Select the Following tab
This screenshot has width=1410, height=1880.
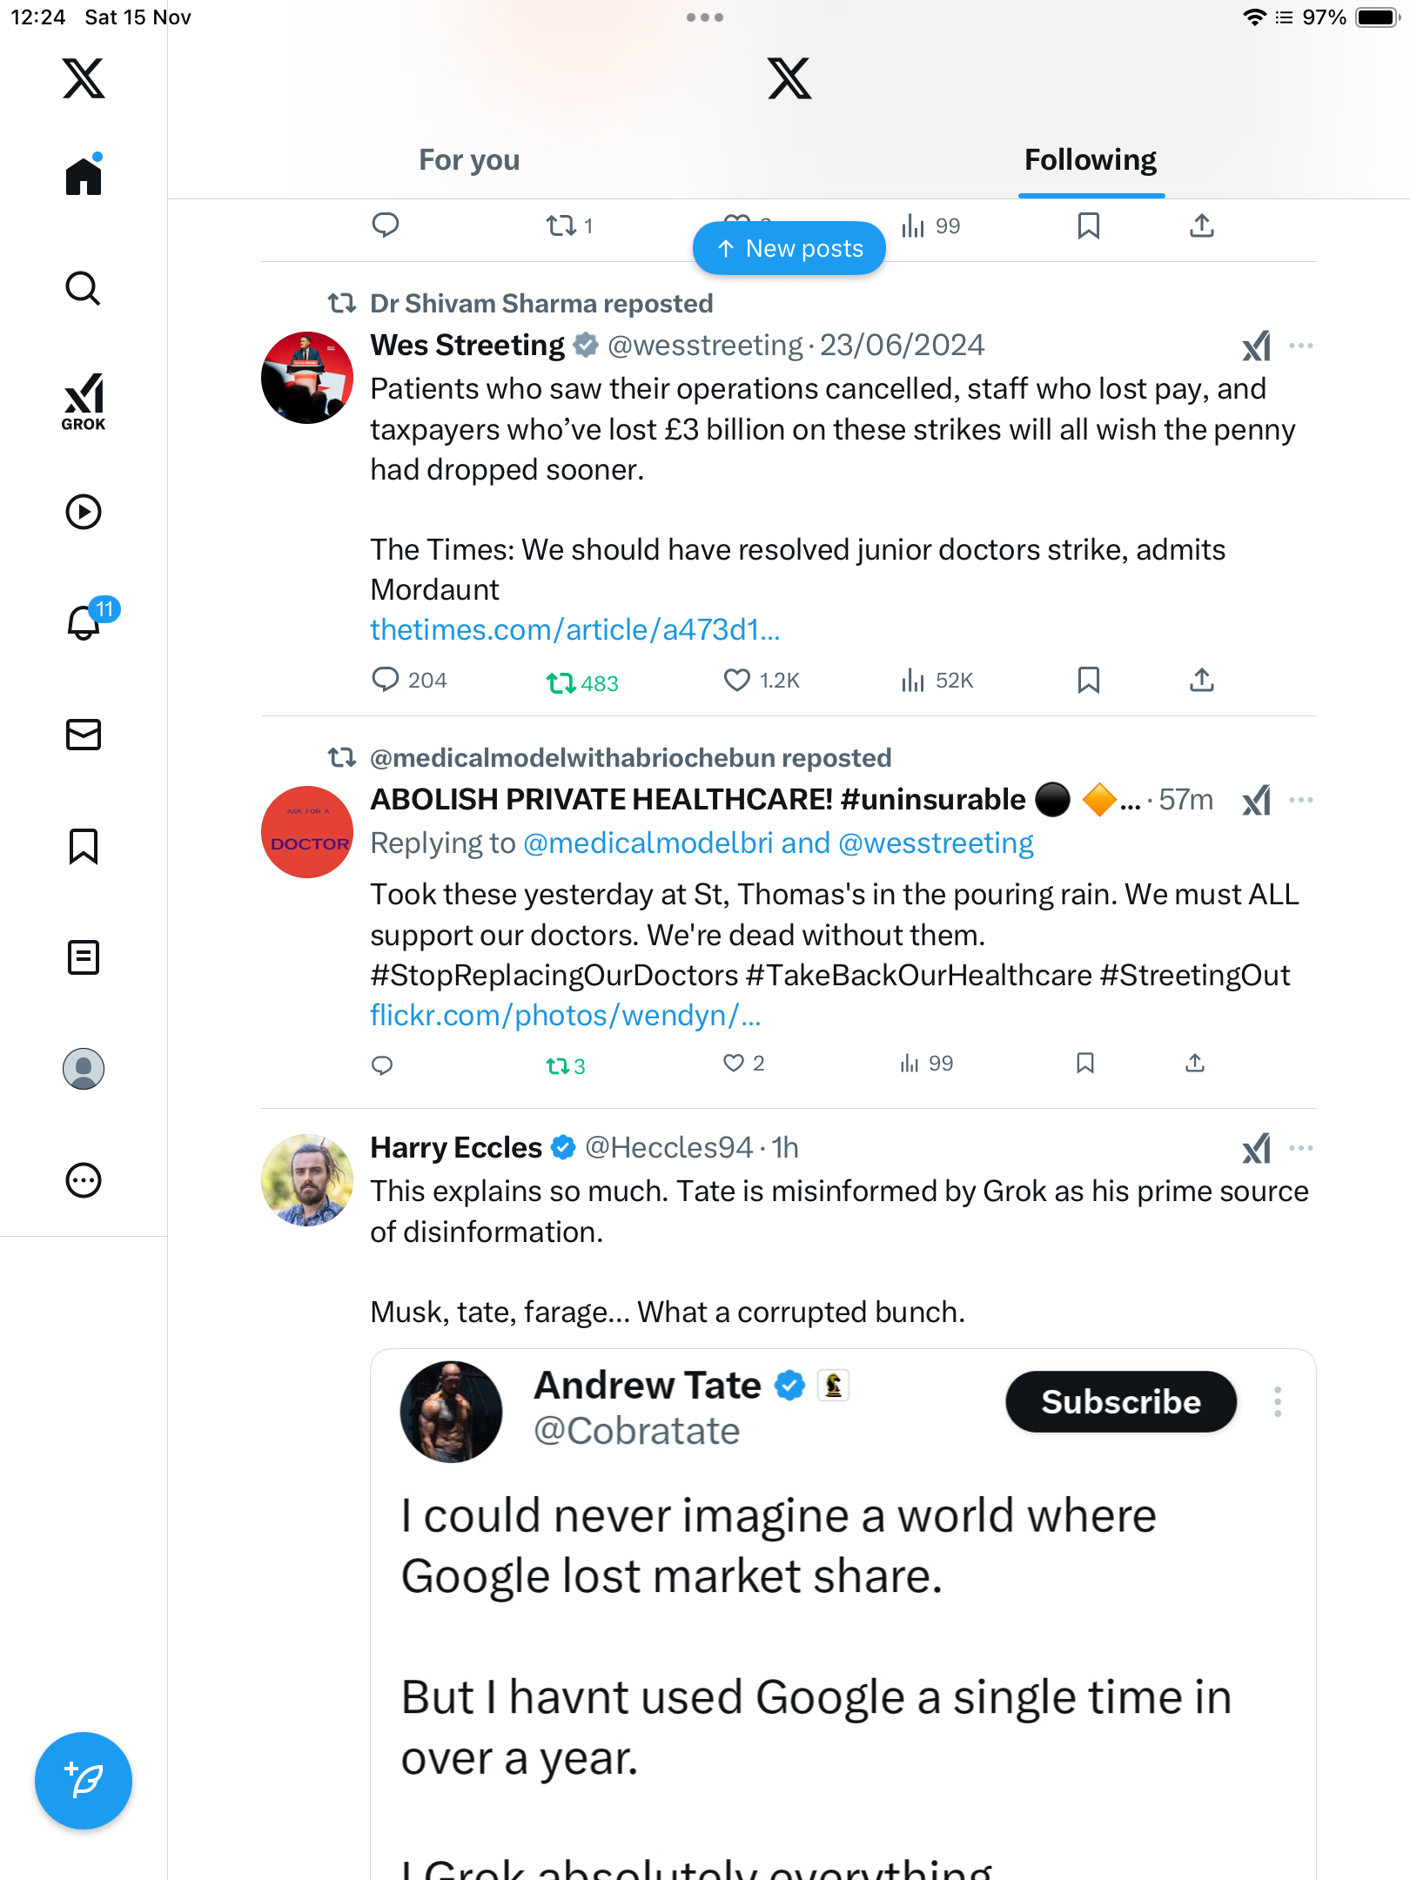(x=1090, y=160)
